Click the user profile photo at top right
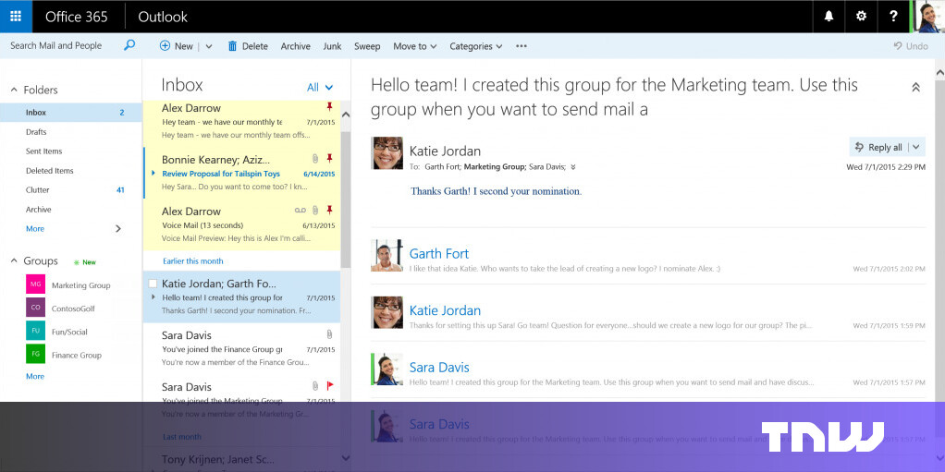 (929, 17)
